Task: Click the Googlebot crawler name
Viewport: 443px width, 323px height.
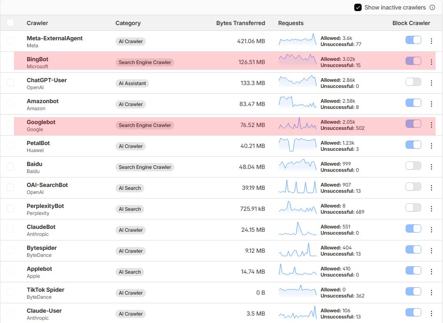Action: pyautogui.click(x=41, y=122)
